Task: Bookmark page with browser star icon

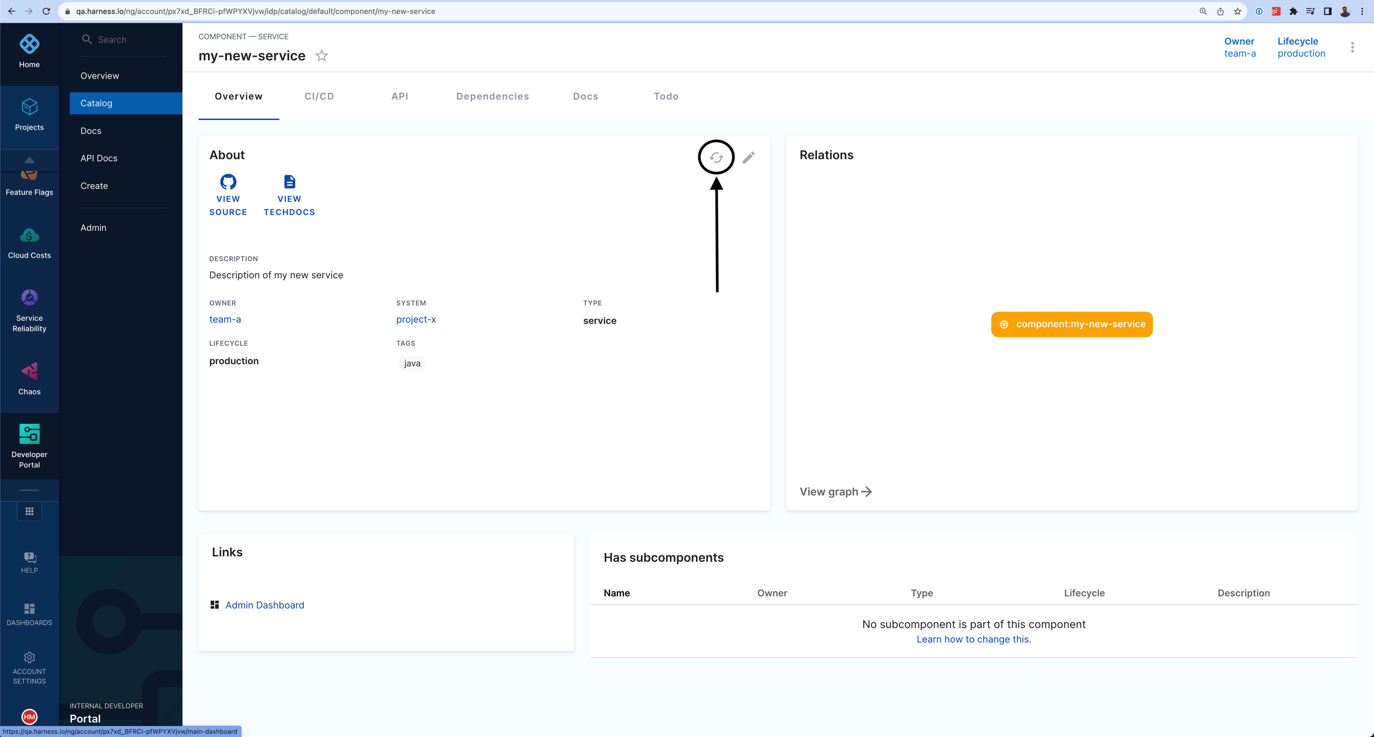Action: (1237, 11)
